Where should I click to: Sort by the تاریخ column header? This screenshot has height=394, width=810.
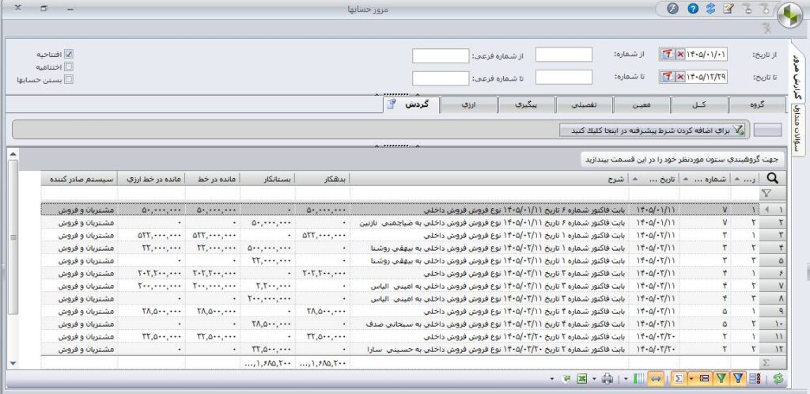pos(654,179)
